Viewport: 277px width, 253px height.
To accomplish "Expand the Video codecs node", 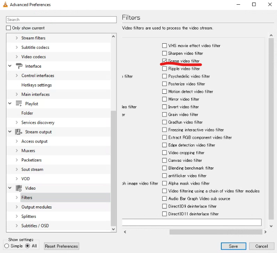I will 17,57.
